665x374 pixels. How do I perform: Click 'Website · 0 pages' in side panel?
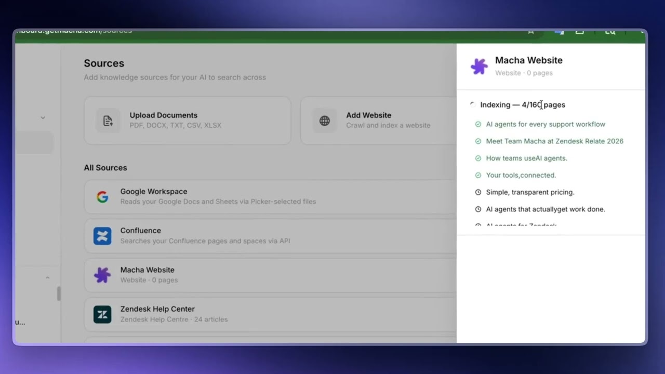[524, 73]
